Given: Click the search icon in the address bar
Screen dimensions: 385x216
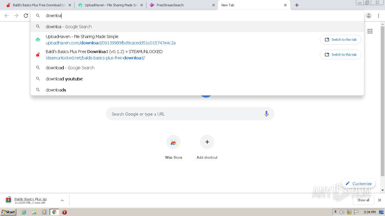Looking at the screenshot, I should 38,16.
